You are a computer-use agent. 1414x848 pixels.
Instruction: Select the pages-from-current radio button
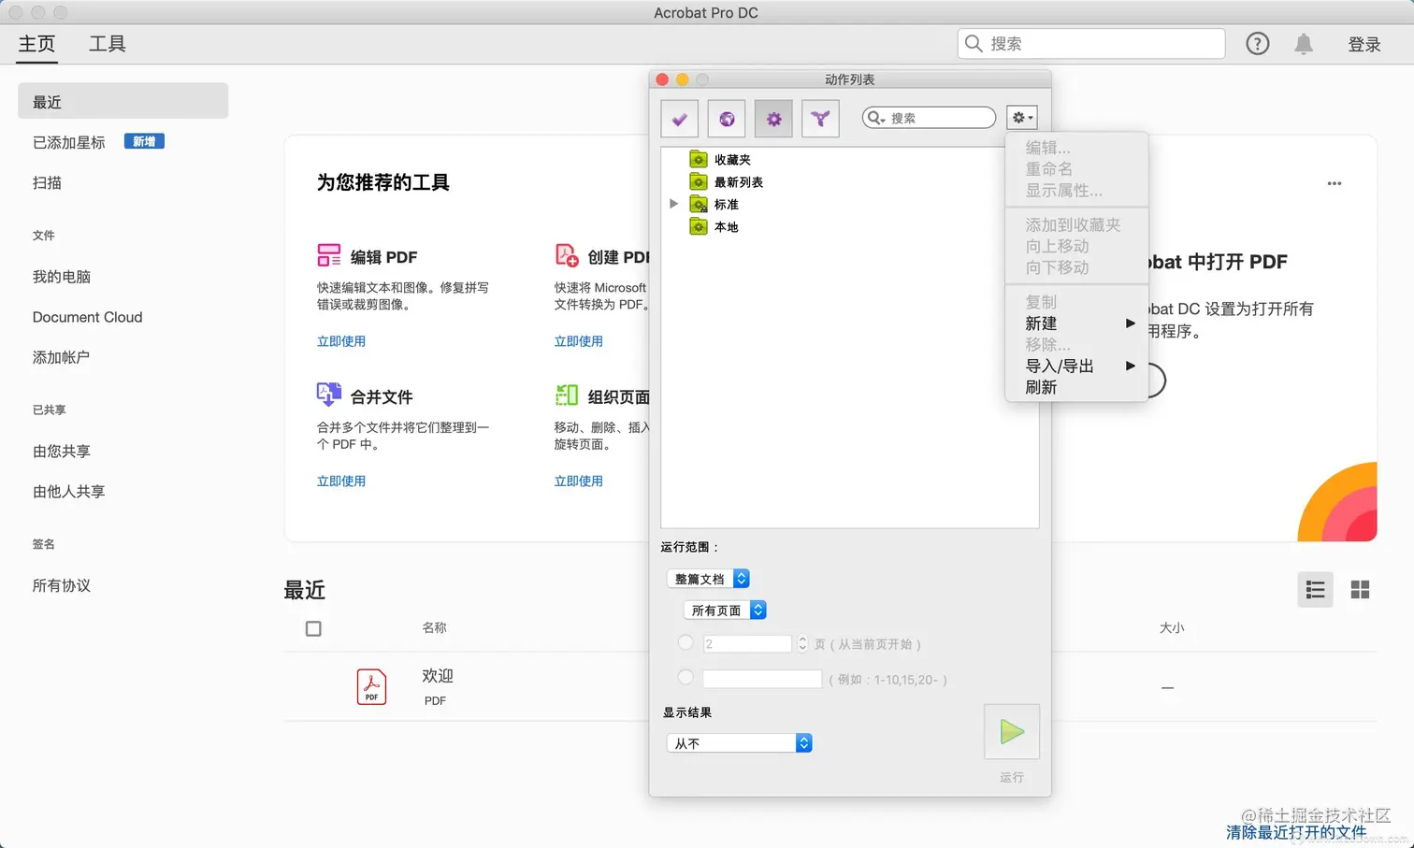685,642
